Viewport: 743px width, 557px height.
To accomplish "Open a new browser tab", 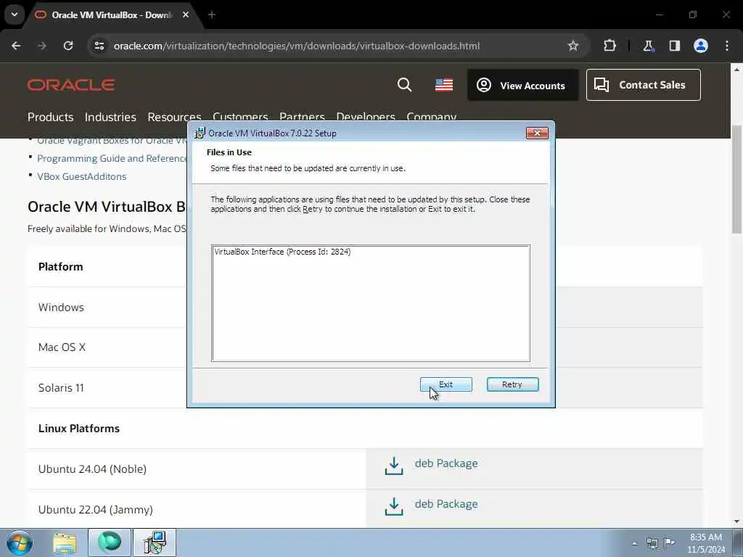I will (x=212, y=15).
